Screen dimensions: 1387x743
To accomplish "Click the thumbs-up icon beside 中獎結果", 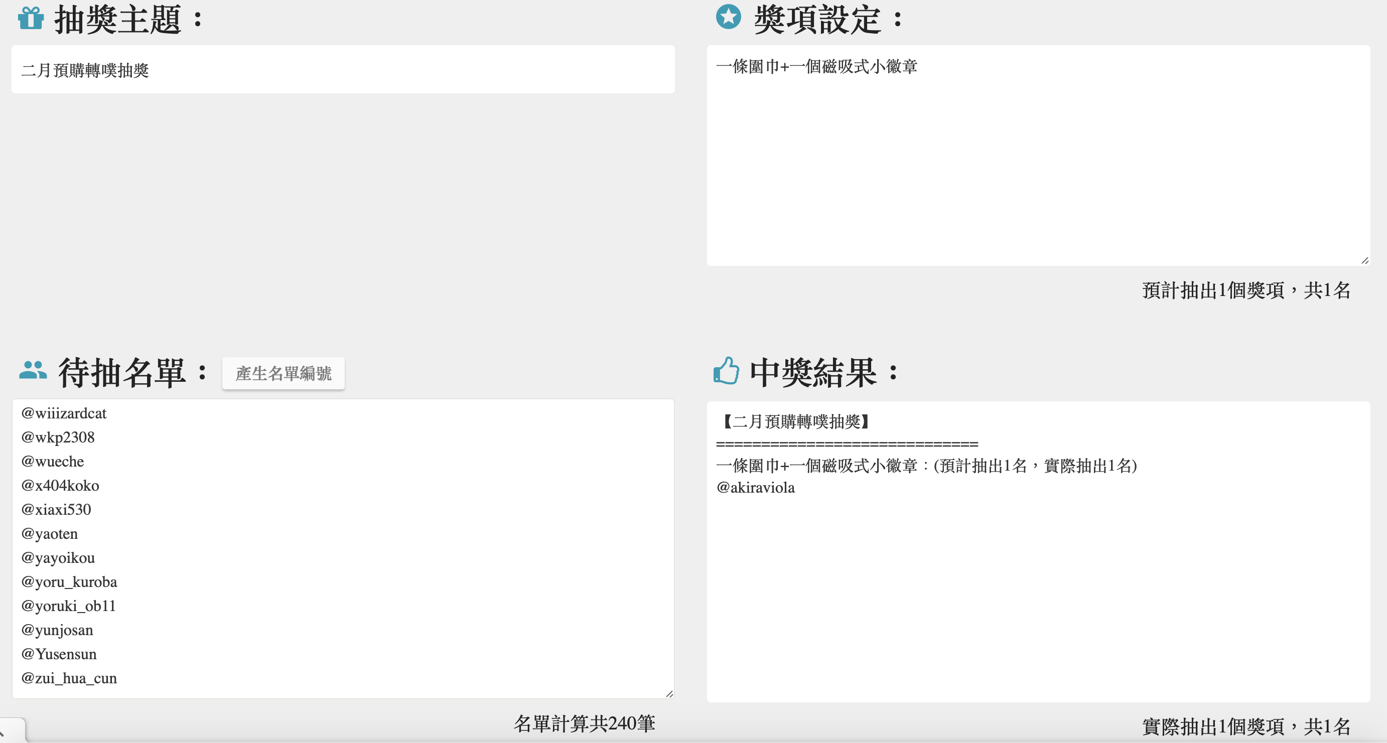I will tap(726, 370).
